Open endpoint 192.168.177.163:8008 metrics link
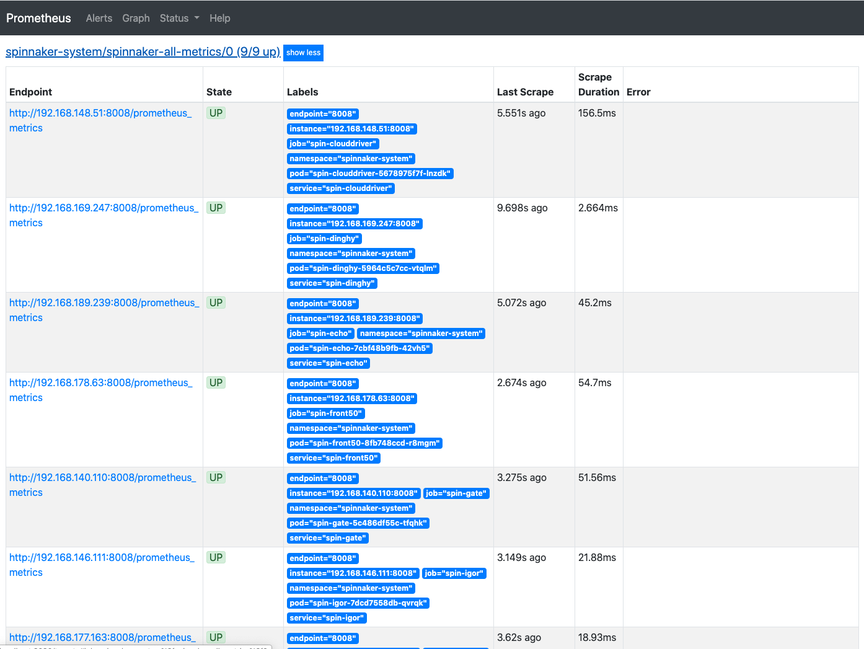This screenshot has height=649, width=864. click(x=102, y=637)
